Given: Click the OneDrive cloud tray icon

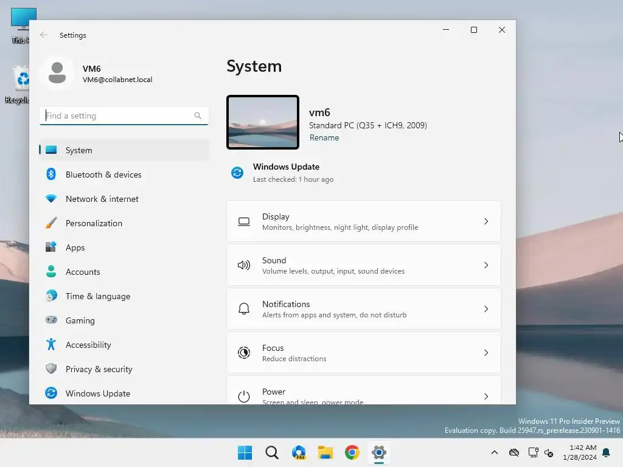Looking at the screenshot, I should pos(514,452).
